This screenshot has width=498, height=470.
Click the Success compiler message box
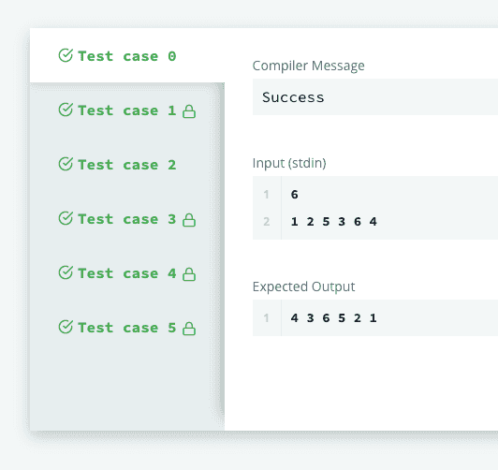375,97
